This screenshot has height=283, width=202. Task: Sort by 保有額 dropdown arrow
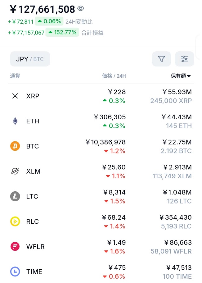(x=189, y=76)
